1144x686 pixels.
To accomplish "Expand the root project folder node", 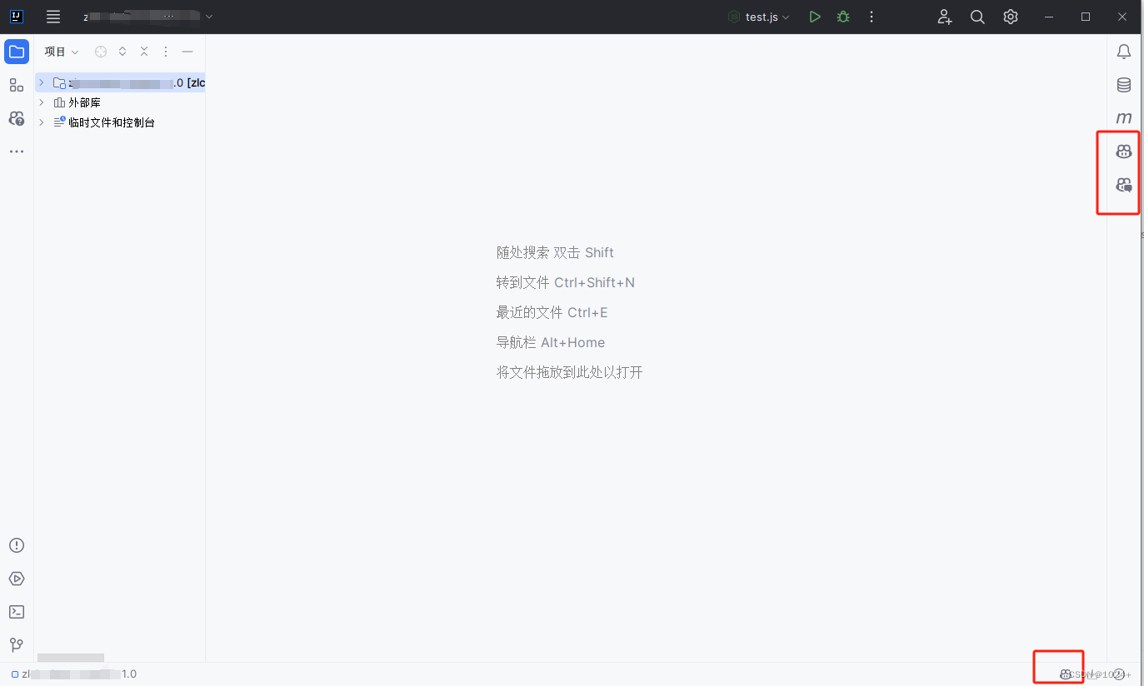I will (x=42, y=82).
